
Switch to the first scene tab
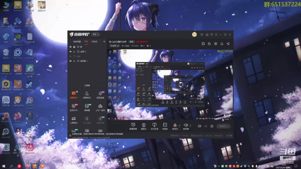pos(77,42)
